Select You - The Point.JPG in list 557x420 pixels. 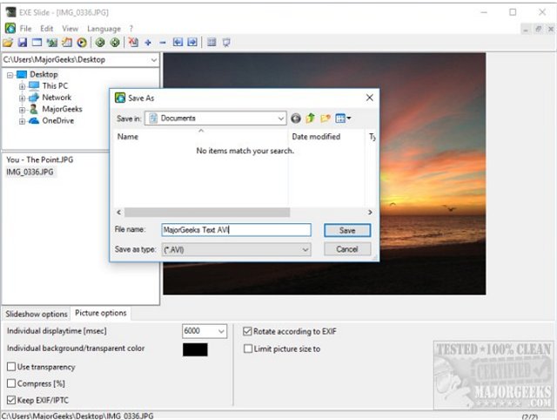[40, 159]
